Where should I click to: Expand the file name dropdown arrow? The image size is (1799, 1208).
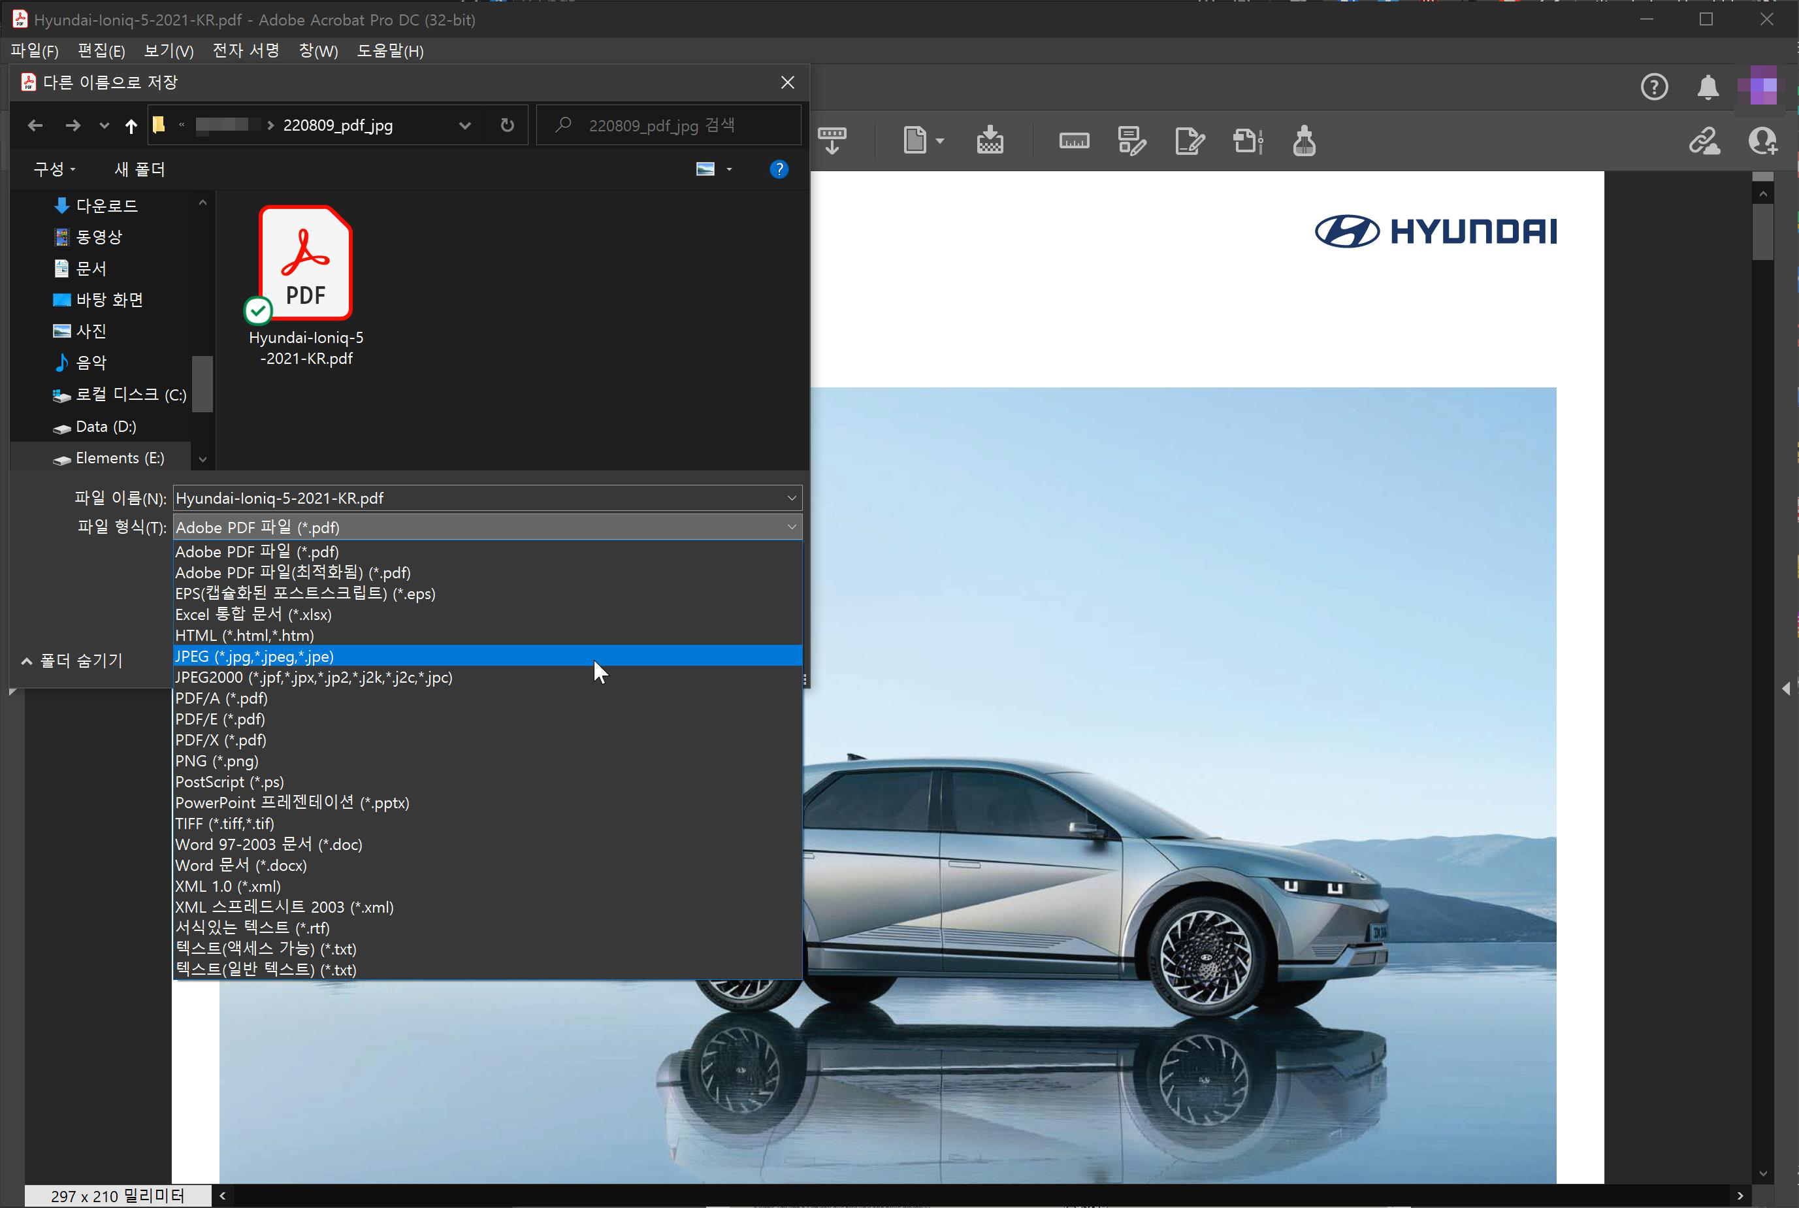(791, 498)
